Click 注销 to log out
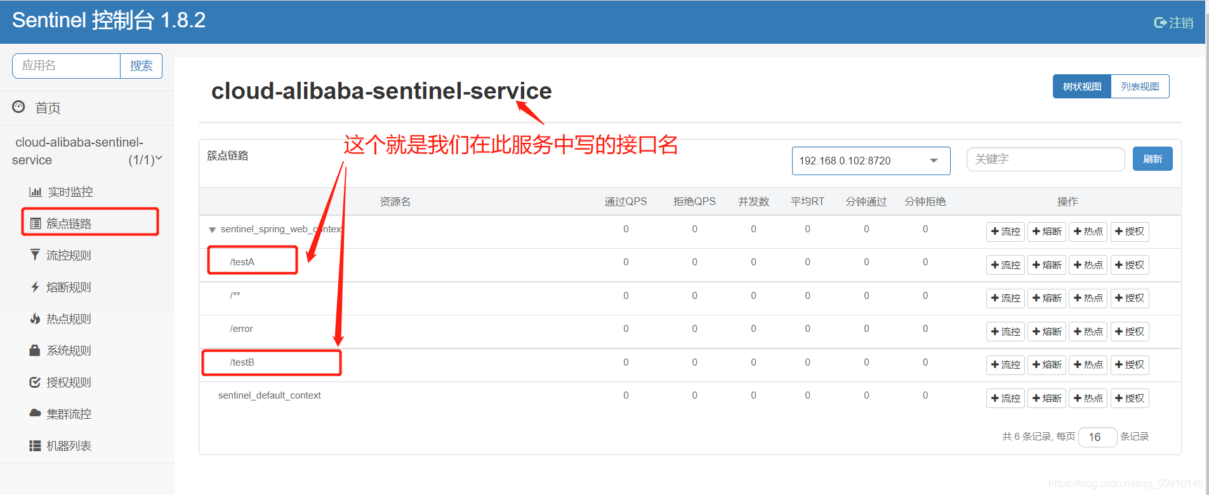1209x495 pixels. click(x=1181, y=23)
